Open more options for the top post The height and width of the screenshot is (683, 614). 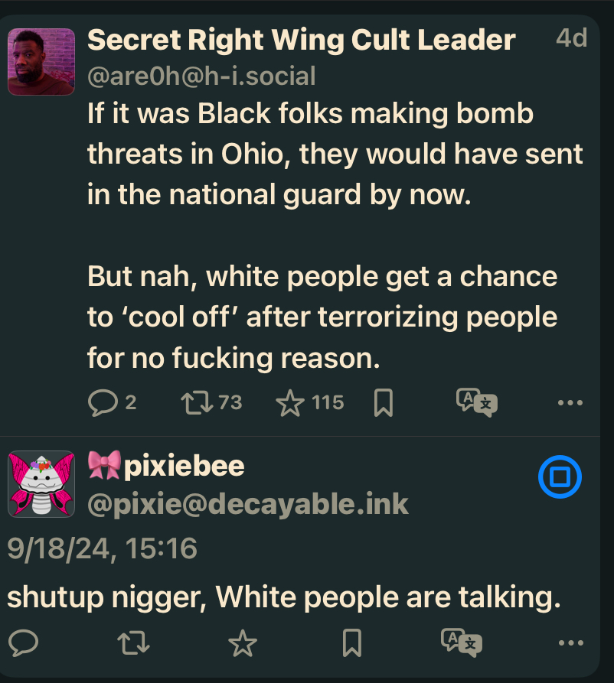click(570, 403)
